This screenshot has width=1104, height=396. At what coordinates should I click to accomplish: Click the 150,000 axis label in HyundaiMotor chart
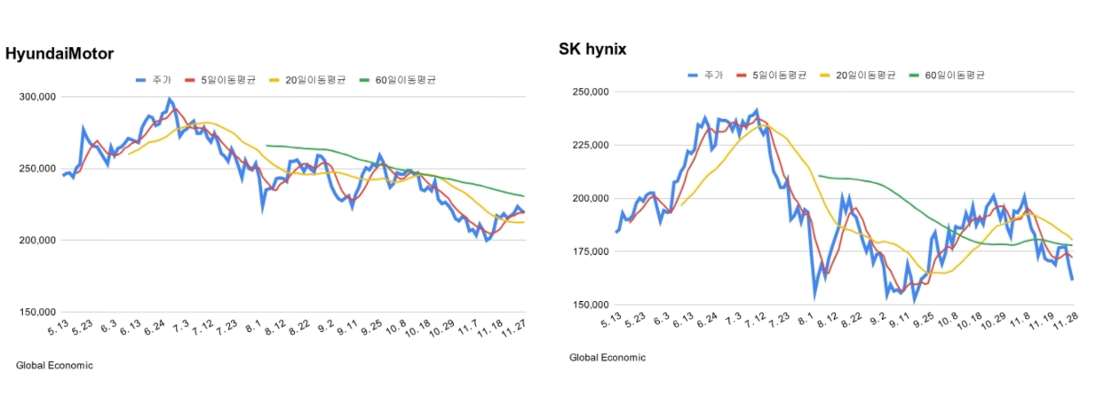pos(38,313)
